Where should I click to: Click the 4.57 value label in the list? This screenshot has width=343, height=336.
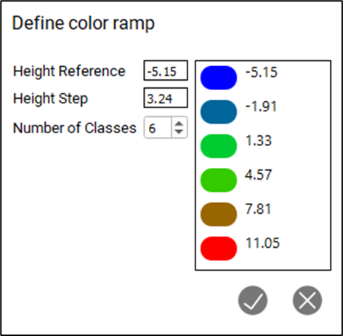click(259, 175)
